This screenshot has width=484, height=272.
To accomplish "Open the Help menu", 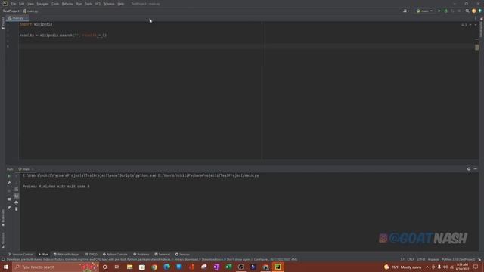I will click(121, 4).
